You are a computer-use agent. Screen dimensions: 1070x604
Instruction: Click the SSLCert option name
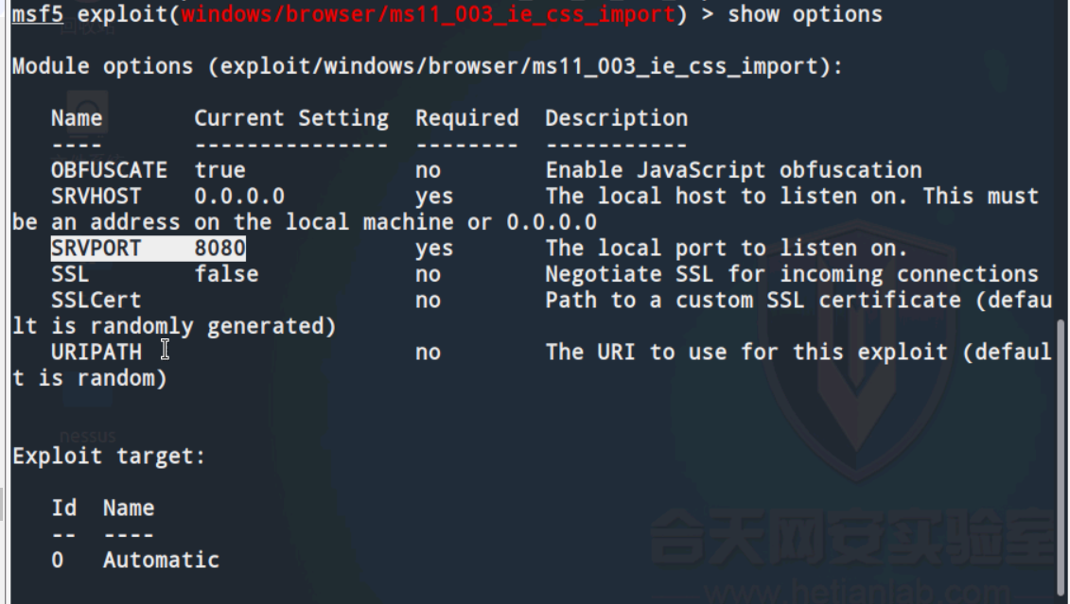click(96, 300)
